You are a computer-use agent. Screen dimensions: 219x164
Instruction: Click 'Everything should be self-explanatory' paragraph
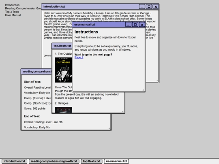(106, 48)
